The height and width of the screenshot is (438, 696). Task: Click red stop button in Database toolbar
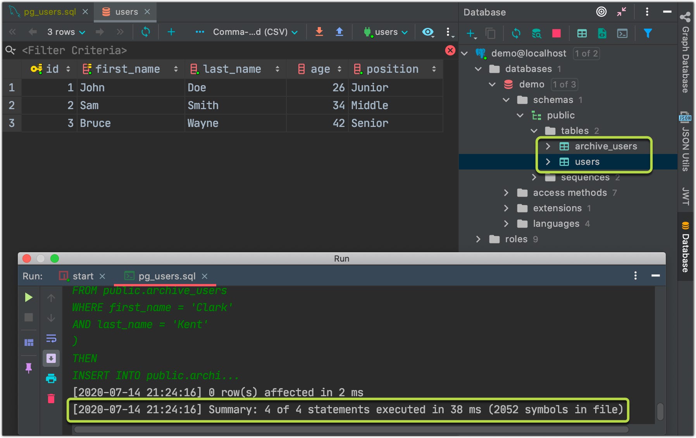click(556, 34)
